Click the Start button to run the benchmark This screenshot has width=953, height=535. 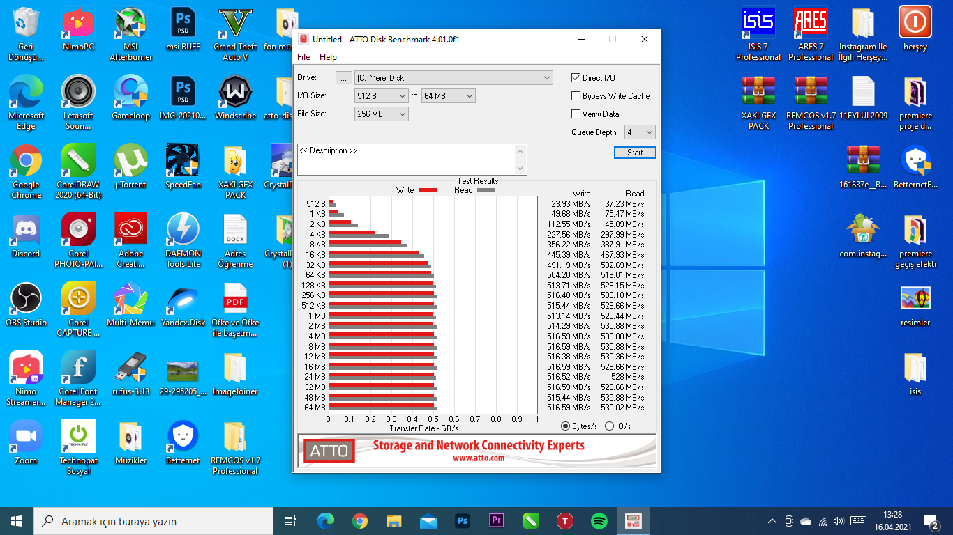tap(635, 153)
